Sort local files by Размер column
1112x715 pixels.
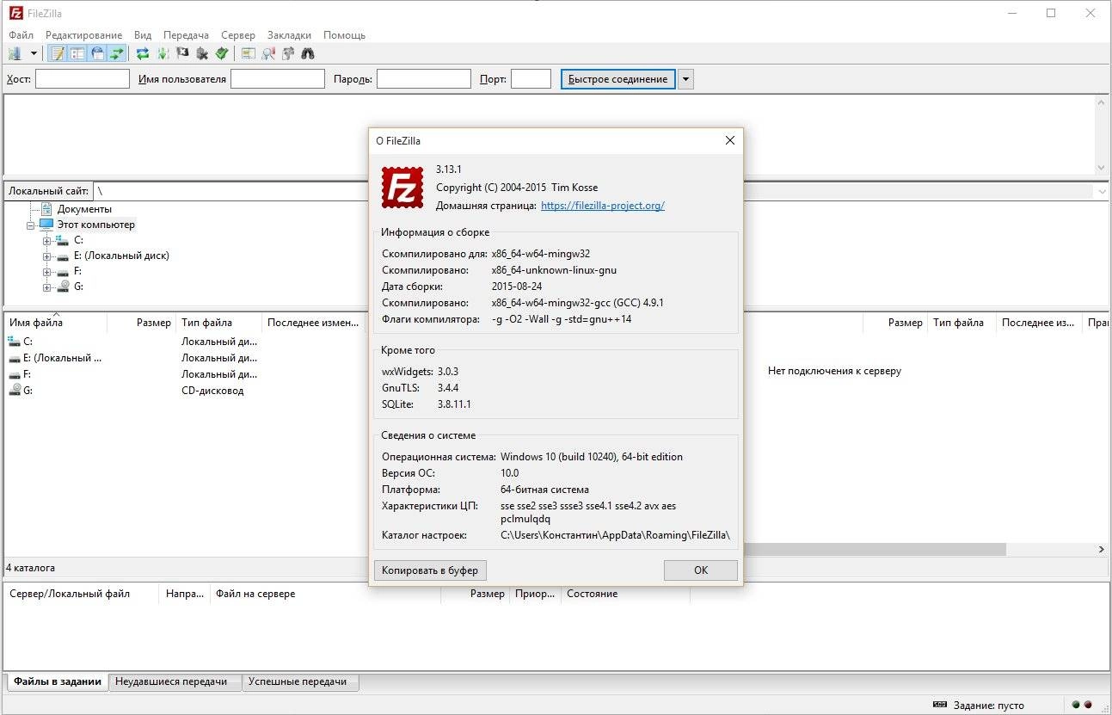(x=141, y=323)
